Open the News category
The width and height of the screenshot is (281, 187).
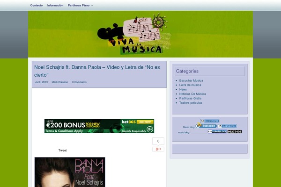tap(183, 89)
